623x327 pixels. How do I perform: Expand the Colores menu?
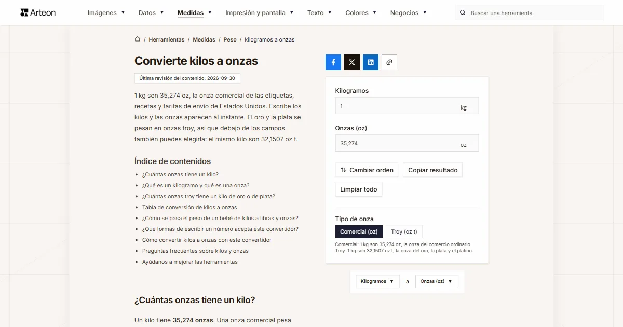[361, 13]
